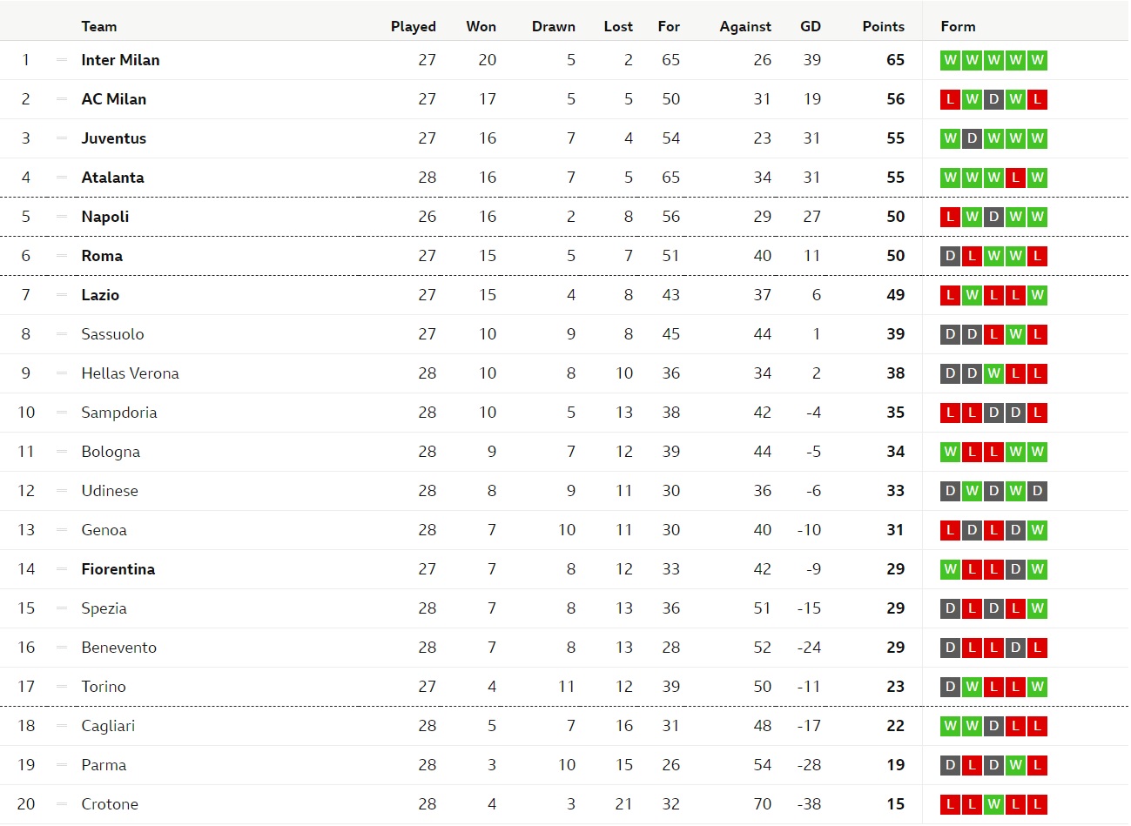Select the Atalanta team link

pos(112,178)
